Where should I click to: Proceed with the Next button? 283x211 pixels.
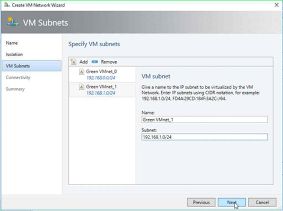[x=232, y=203]
